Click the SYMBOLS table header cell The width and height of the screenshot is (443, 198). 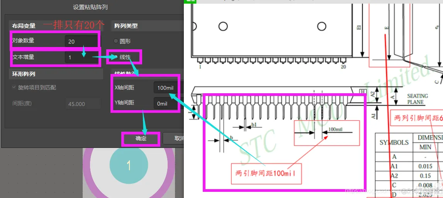[394, 143]
